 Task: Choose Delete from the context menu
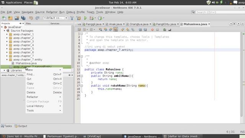[44, 92]
